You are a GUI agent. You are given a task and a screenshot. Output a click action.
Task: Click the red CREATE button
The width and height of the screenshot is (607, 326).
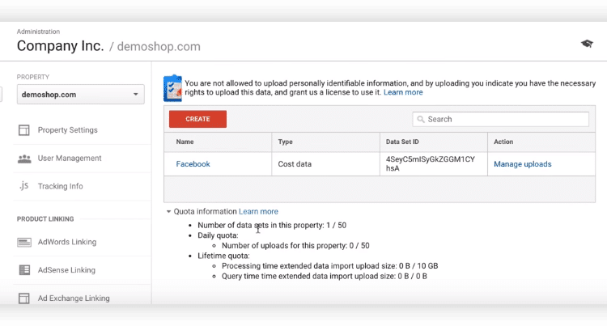click(x=197, y=119)
